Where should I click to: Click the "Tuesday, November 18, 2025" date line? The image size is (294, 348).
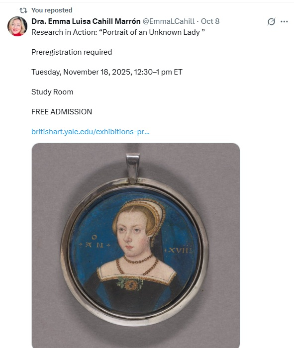point(107,72)
